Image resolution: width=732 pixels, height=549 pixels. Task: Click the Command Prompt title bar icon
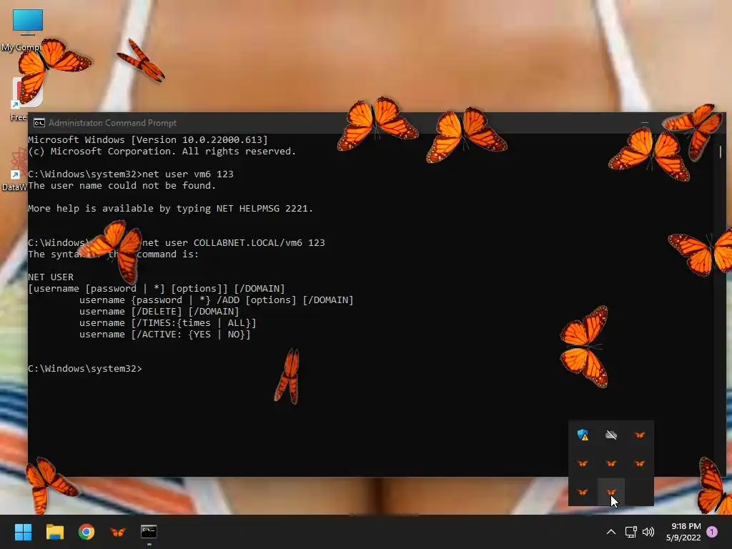pyautogui.click(x=39, y=123)
